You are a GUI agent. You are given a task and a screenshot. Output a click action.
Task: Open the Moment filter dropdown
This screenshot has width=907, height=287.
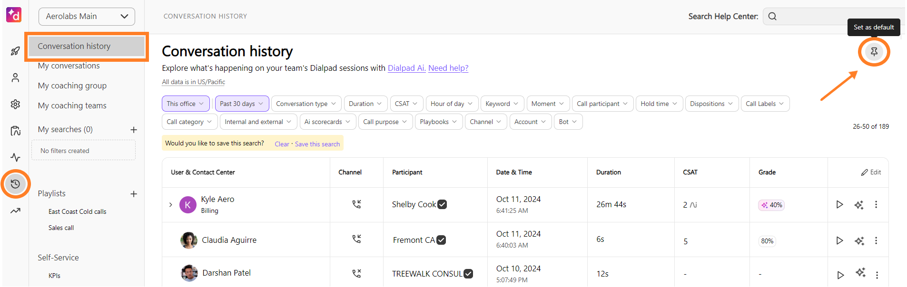point(548,104)
